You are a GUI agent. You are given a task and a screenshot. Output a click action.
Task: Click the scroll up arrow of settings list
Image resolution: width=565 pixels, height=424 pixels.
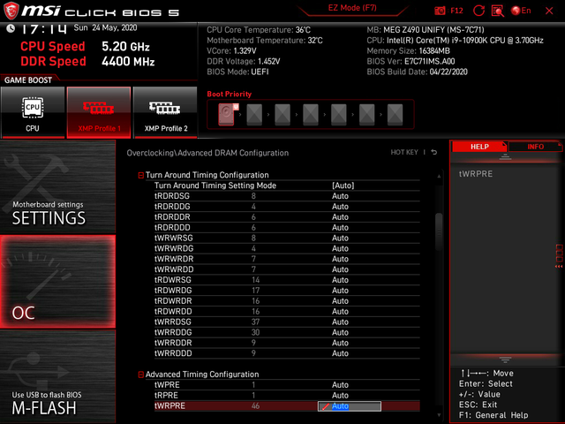coord(439,177)
